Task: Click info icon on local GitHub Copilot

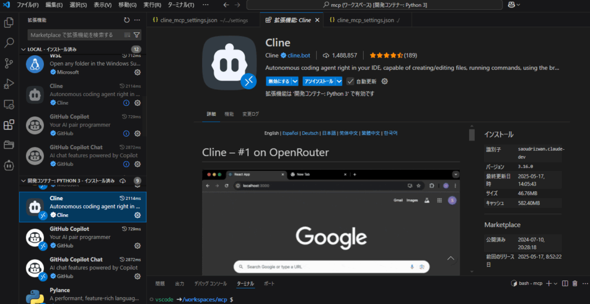Action: click(126, 133)
